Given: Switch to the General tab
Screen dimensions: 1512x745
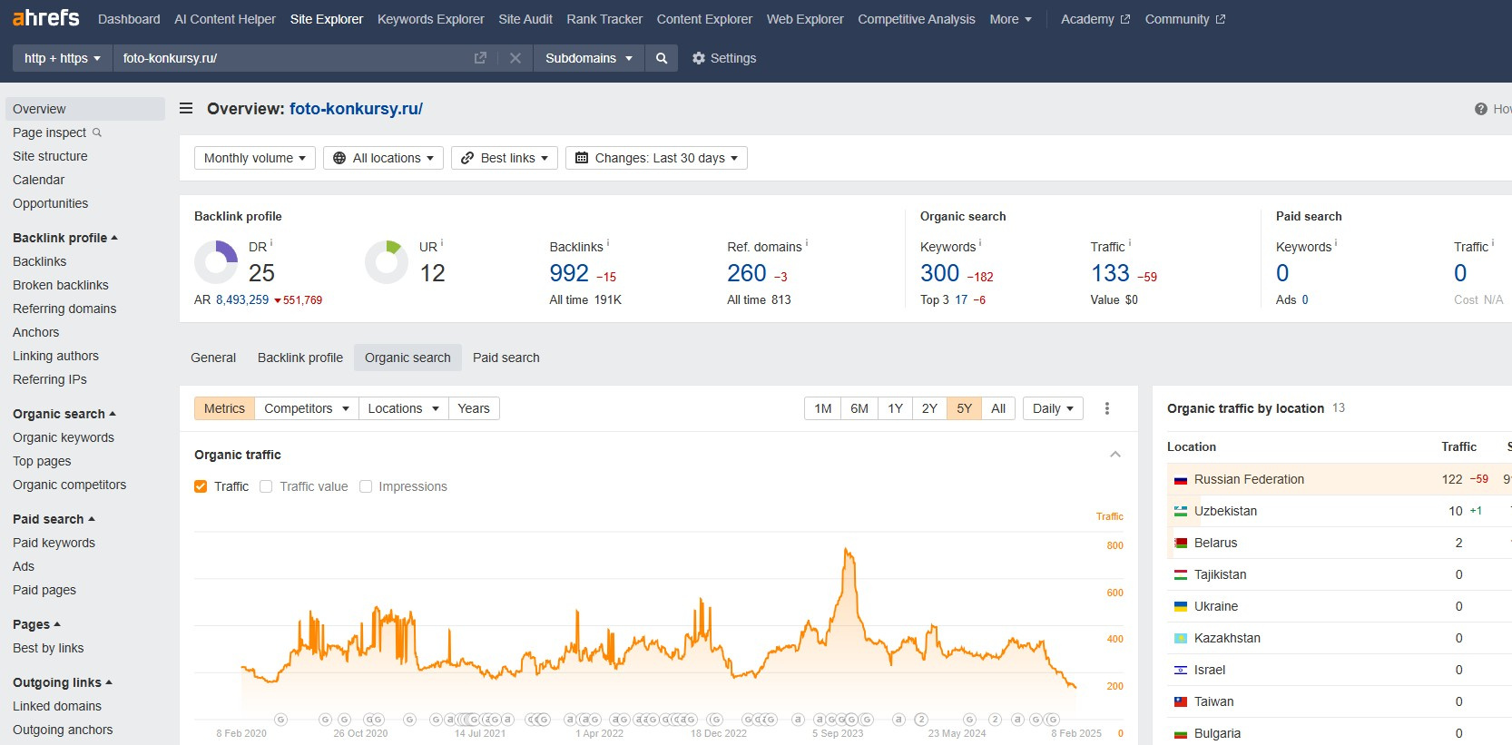Looking at the screenshot, I should (x=213, y=358).
